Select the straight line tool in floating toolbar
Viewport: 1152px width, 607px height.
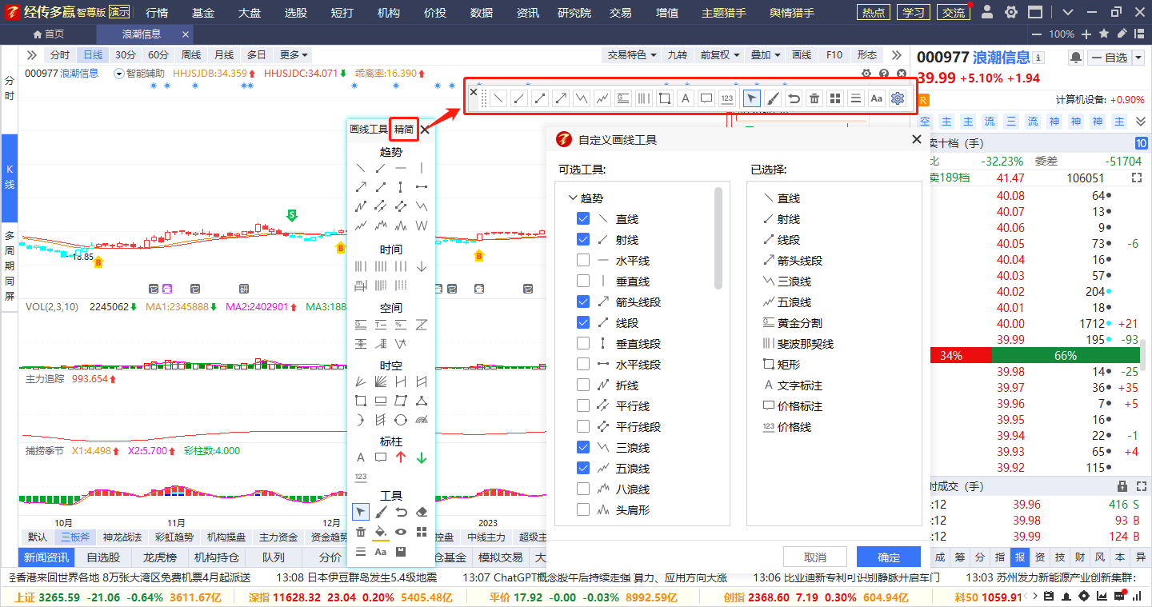coord(498,98)
